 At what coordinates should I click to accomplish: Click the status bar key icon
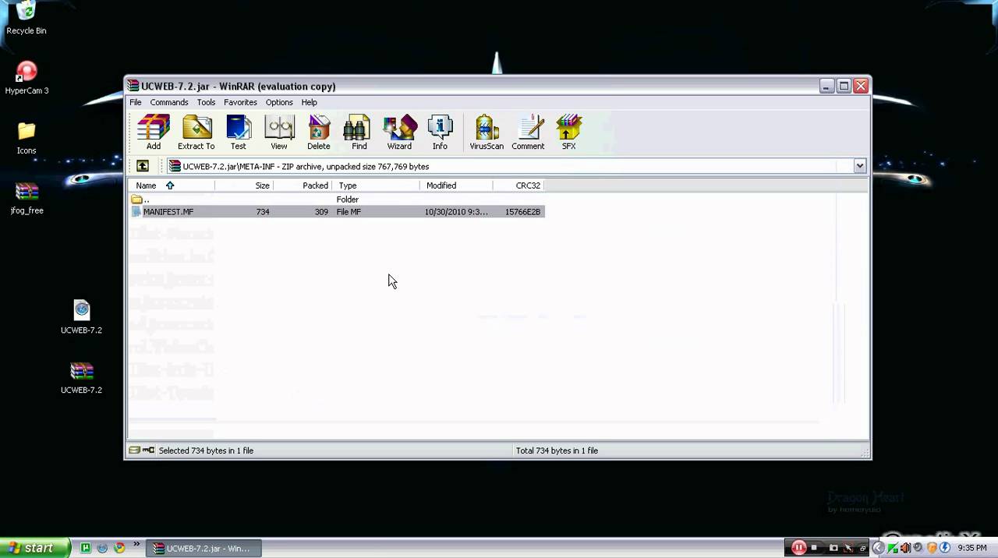pos(148,450)
